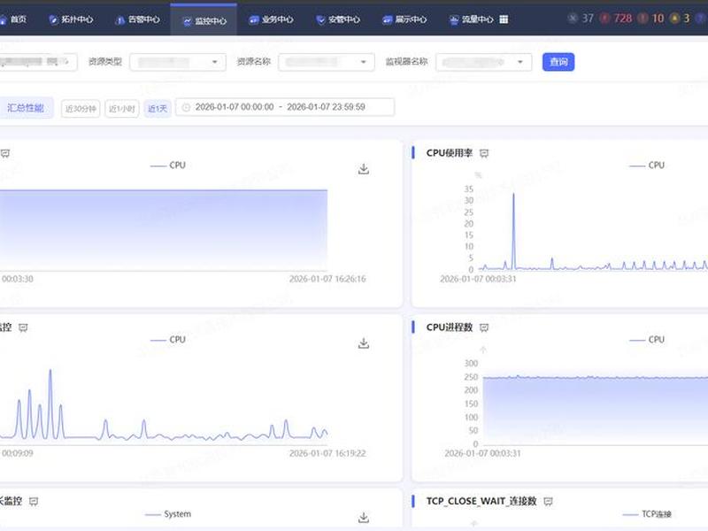Open 业务中心 in the top navigation
The width and height of the screenshot is (708, 531).
(x=272, y=19)
